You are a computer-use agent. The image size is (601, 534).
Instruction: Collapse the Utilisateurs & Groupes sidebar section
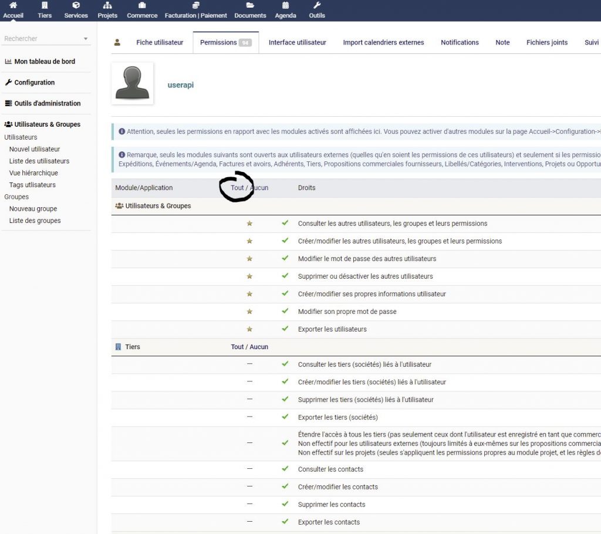point(46,124)
